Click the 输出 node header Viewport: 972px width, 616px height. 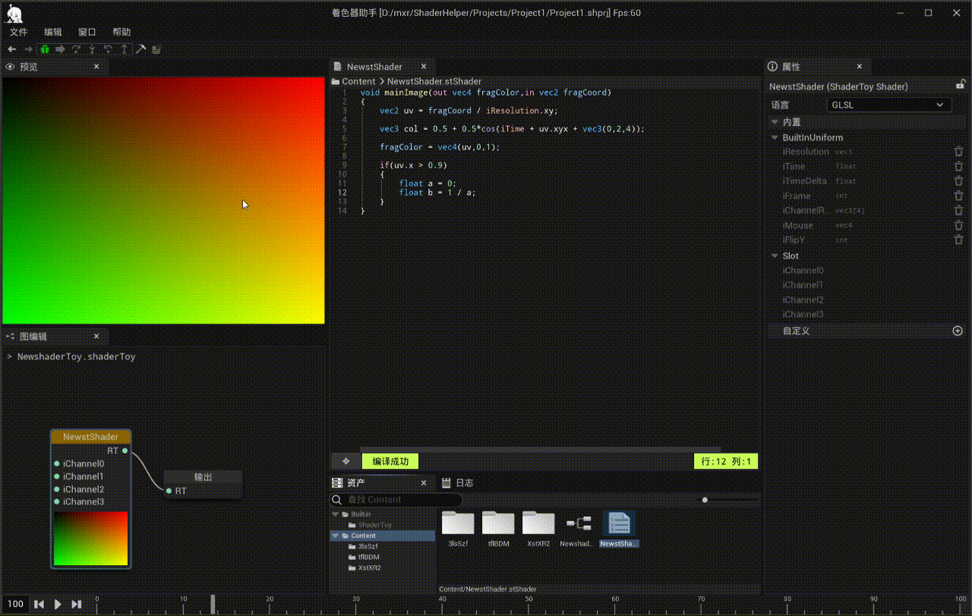pyautogui.click(x=203, y=477)
